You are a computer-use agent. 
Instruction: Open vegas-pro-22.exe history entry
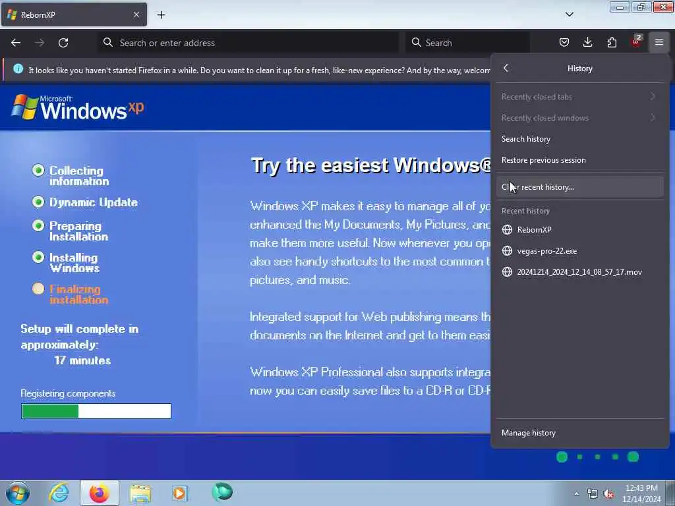579,251
